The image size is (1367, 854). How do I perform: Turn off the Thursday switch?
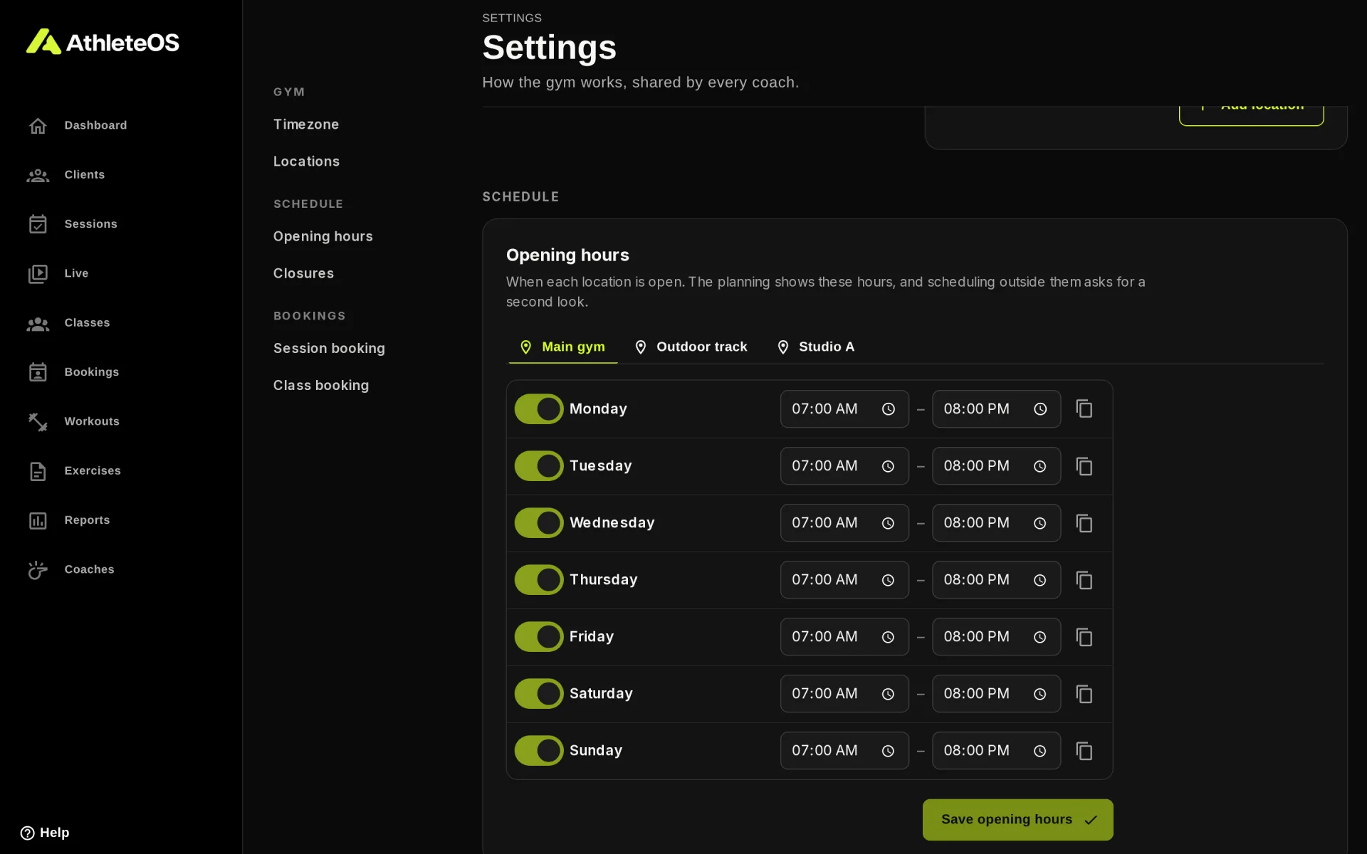click(539, 580)
